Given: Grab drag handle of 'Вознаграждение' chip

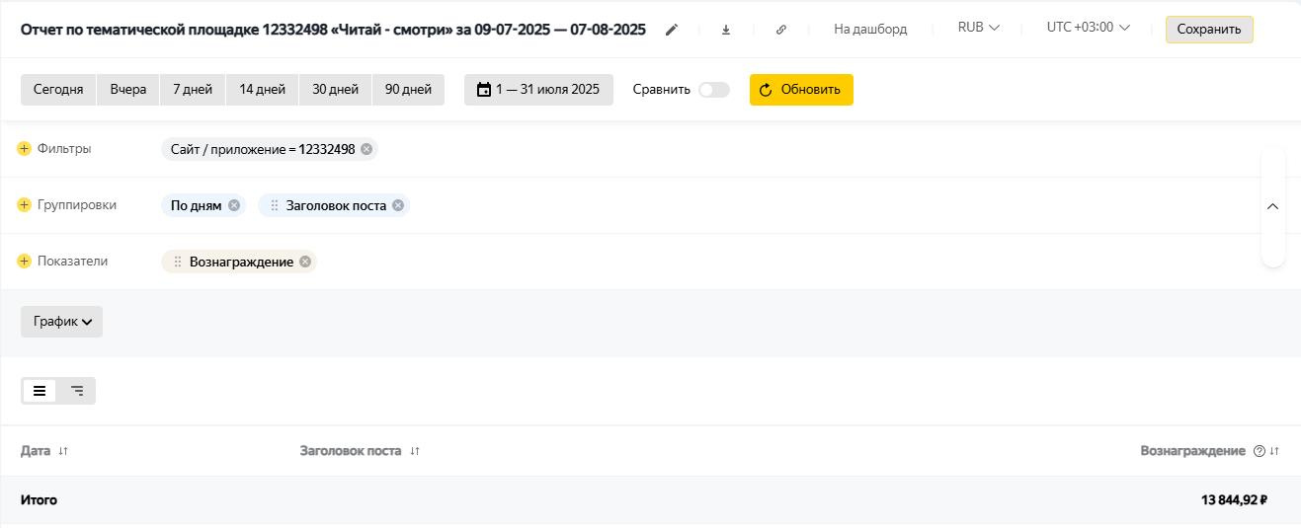Looking at the screenshot, I should pos(178,262).
